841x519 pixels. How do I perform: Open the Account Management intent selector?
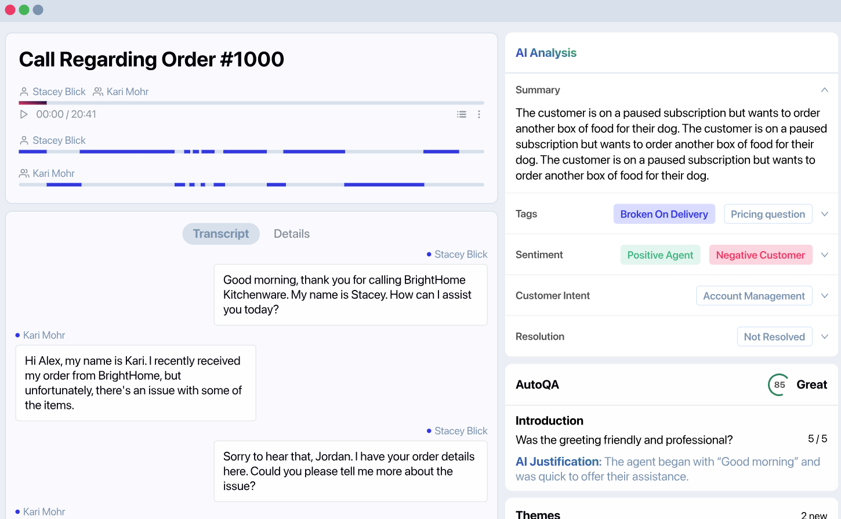tap(754, 295)
